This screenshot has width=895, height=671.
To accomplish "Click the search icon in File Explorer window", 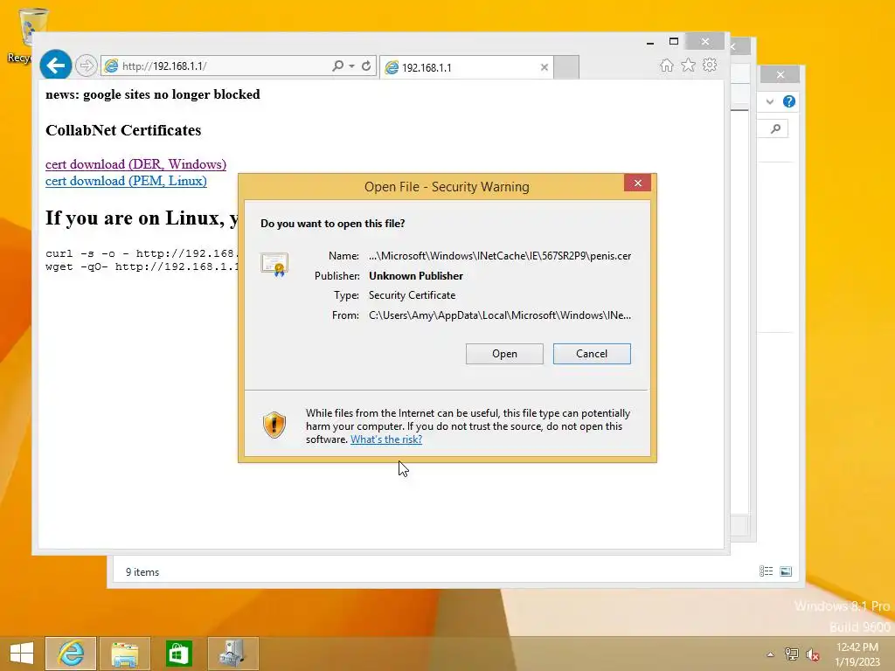I will (x=775, y=129).
